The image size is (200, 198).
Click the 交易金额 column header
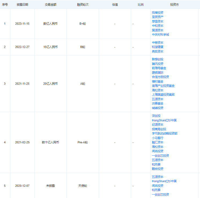[50, 5]
